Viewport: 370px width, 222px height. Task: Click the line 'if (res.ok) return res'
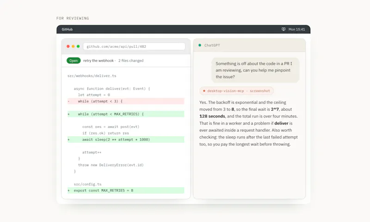click(105, 133)
